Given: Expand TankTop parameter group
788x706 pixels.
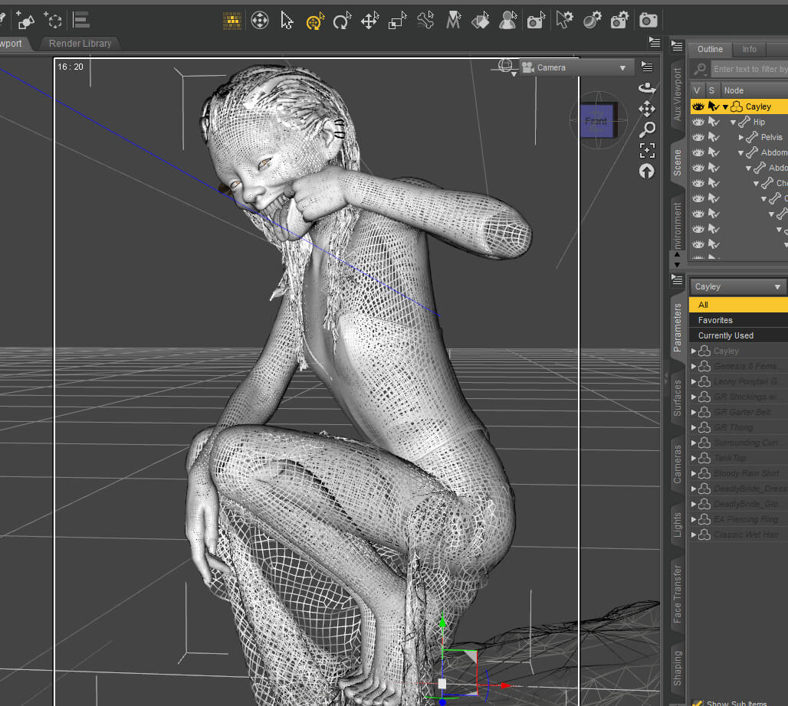Looking at the screenshot, I should point(694,458).
